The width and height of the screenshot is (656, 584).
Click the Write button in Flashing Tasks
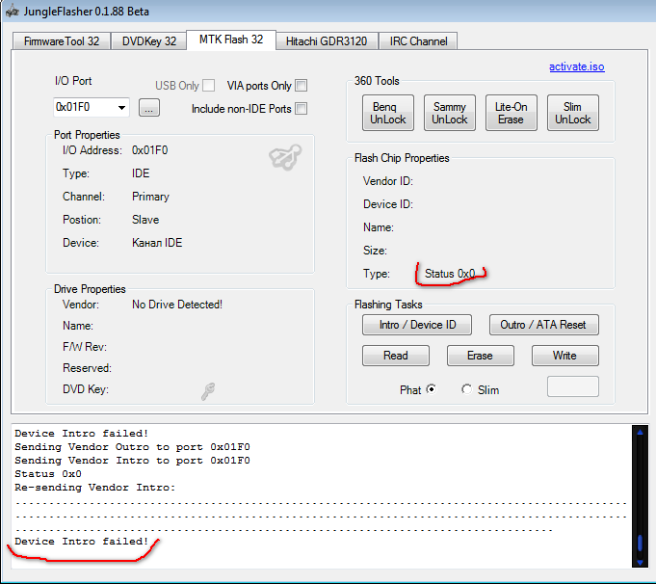pyautogui.click(x=564, y=356)
